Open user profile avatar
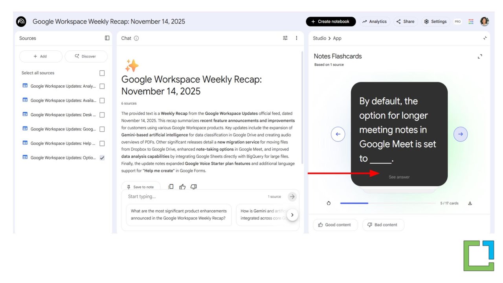This screenshot has height=283, width=503. [485, 22]
